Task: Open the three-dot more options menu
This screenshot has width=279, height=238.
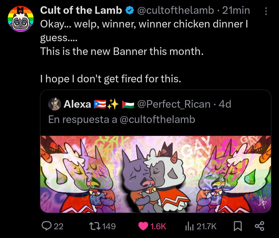Action: [x=266, y=11]
